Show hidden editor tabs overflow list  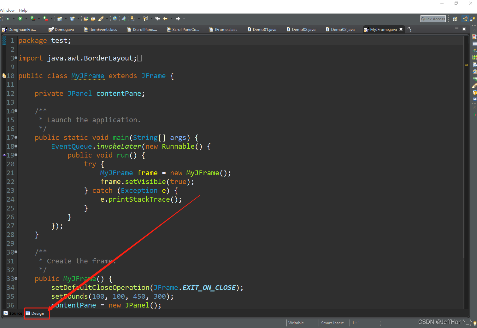409,29
